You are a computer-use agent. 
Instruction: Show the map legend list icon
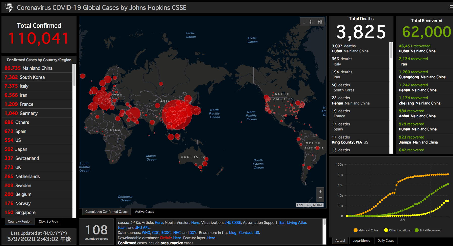pyautogui.click(x=312, y=22)
